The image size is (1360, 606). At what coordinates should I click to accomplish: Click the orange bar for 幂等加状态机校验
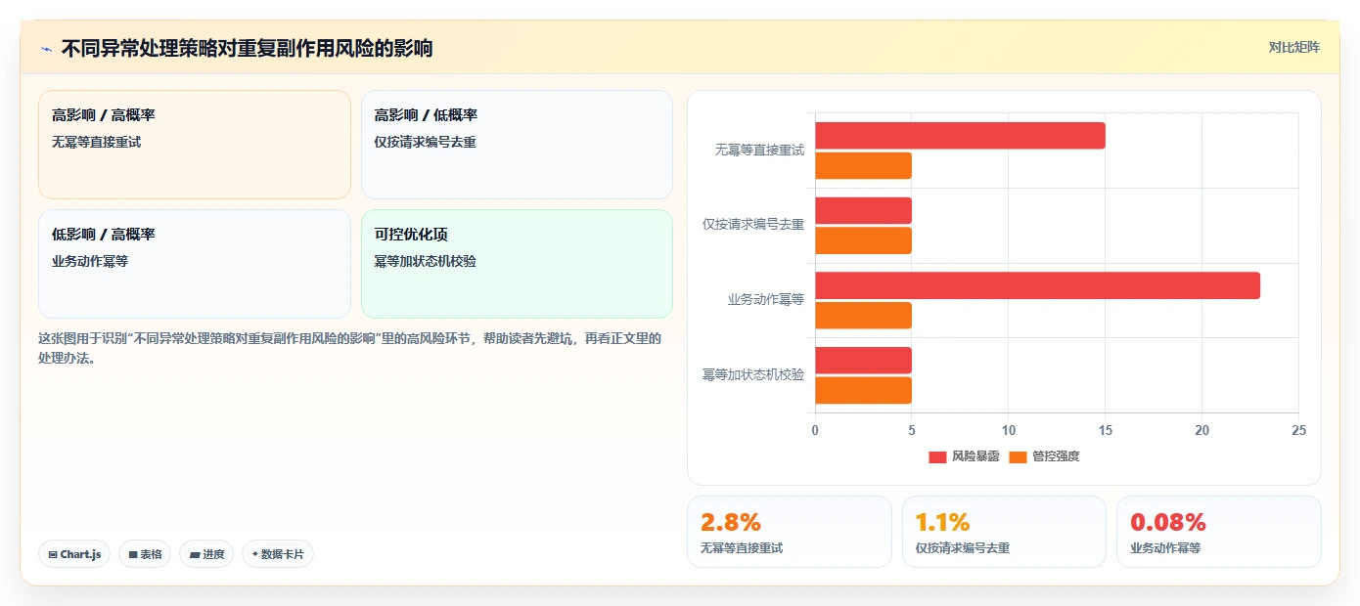(863, 390)
